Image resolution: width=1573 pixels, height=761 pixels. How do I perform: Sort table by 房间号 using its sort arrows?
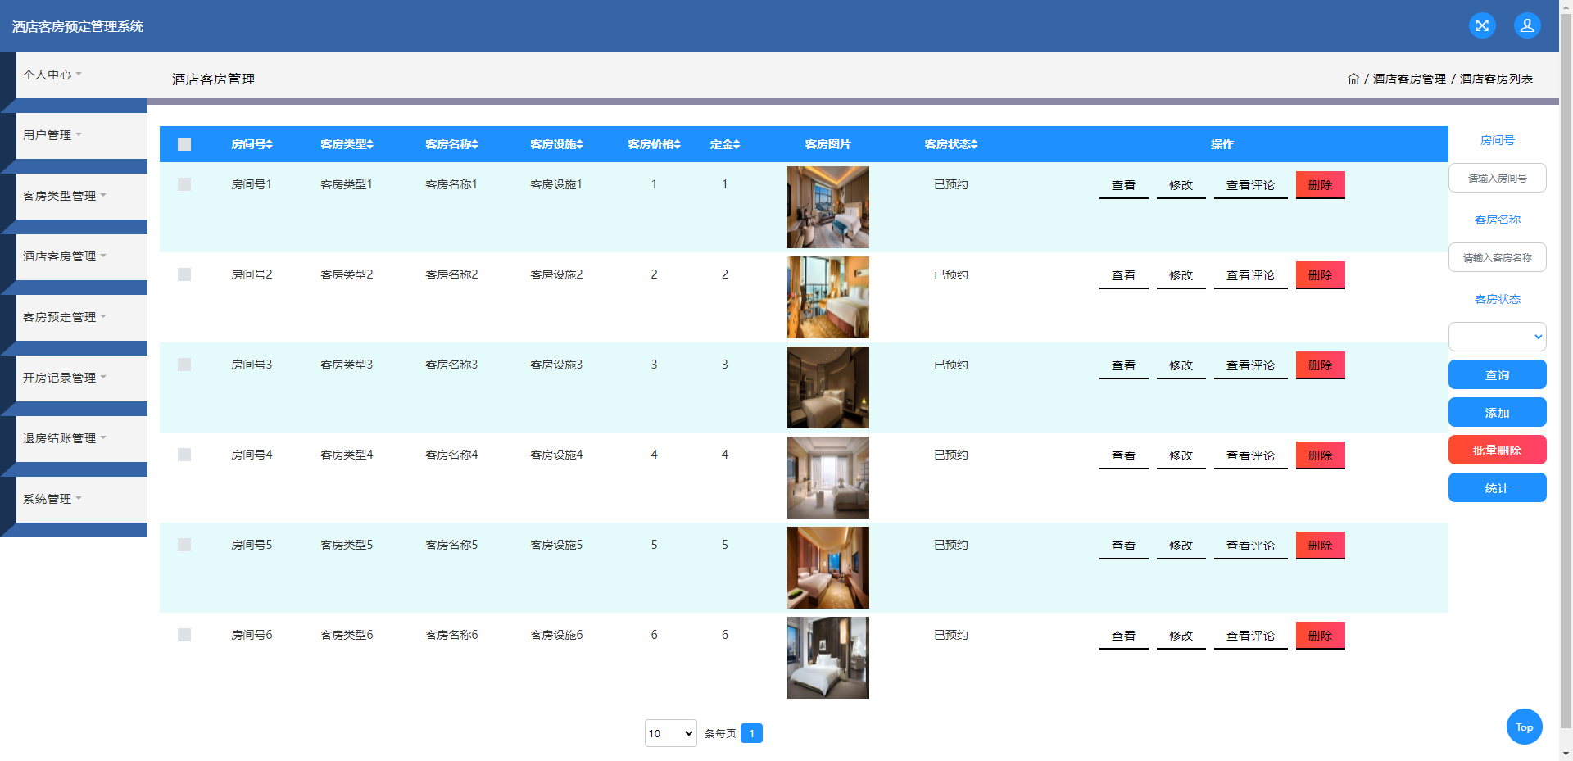pyautogui.click(x=269, y=144)
